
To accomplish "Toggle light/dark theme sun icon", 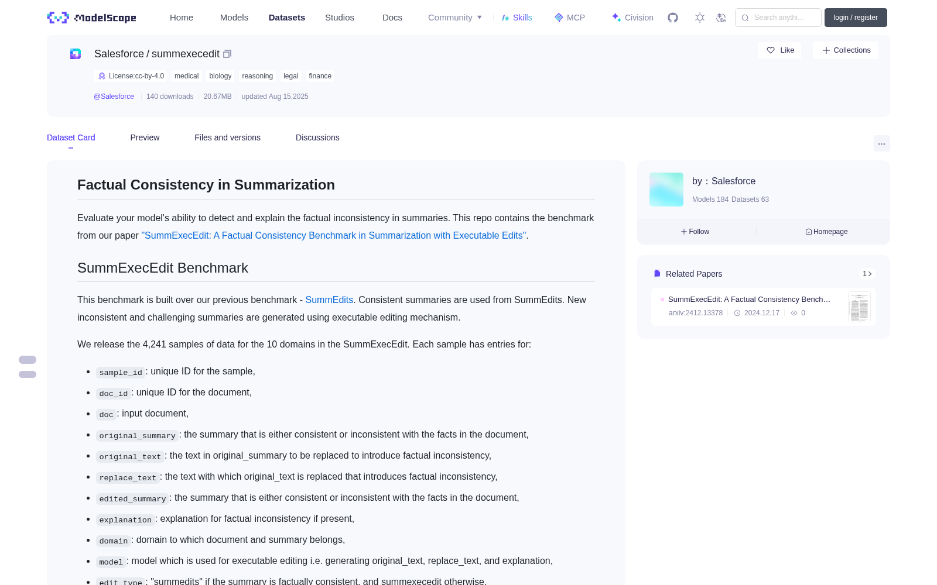I will tap(700, 18).
